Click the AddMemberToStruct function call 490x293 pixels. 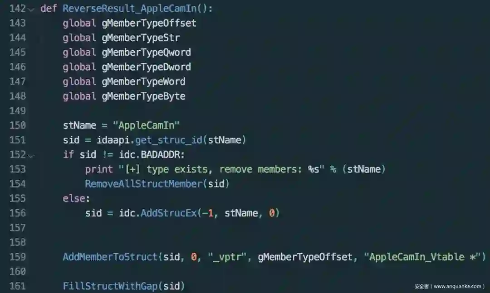pyautogui.click(x=110, y=257)
